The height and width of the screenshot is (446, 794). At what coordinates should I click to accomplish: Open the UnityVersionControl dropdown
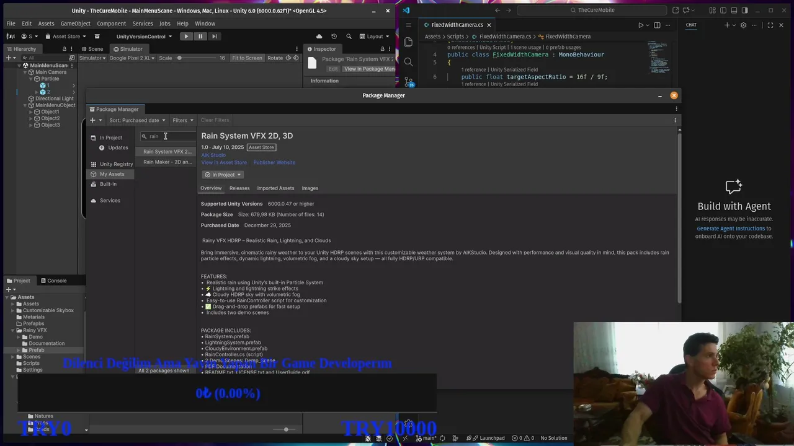coord(143,37)
